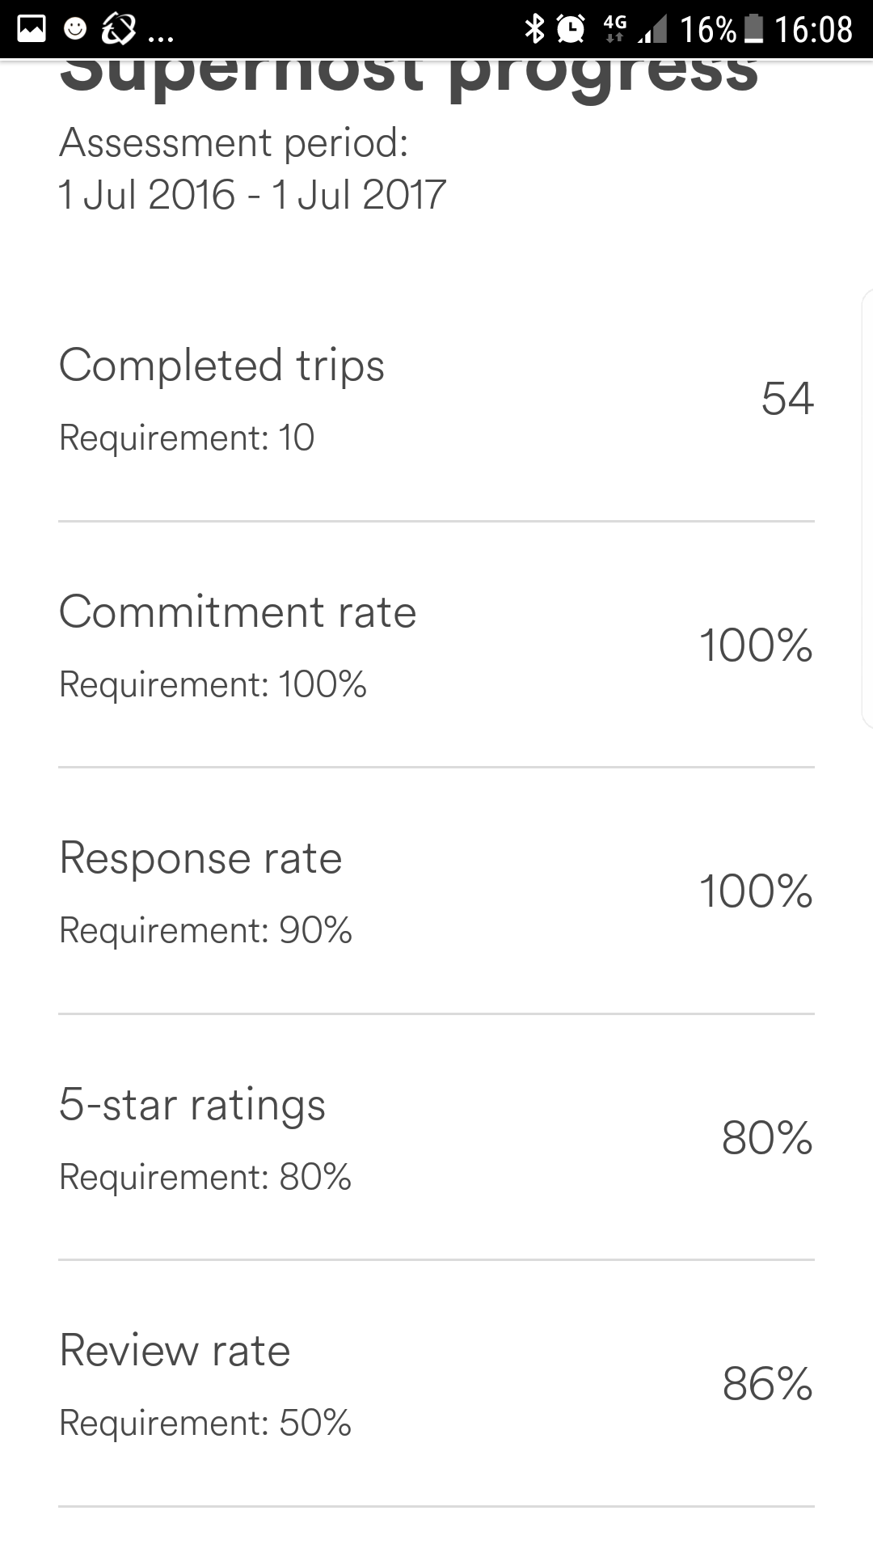Select the Commitment rate entry
Screen dimensions: 873x1553
click(436, 645)
